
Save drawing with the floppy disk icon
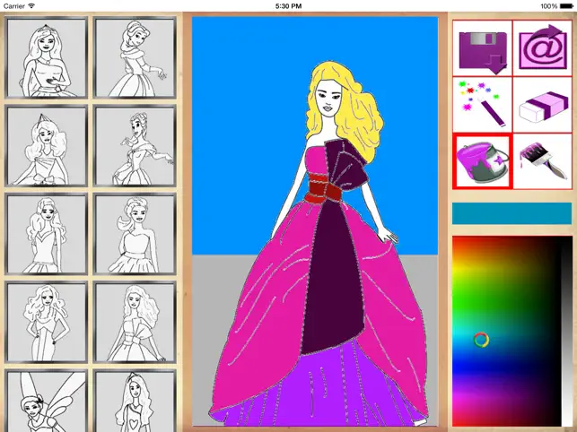point(483,48)
